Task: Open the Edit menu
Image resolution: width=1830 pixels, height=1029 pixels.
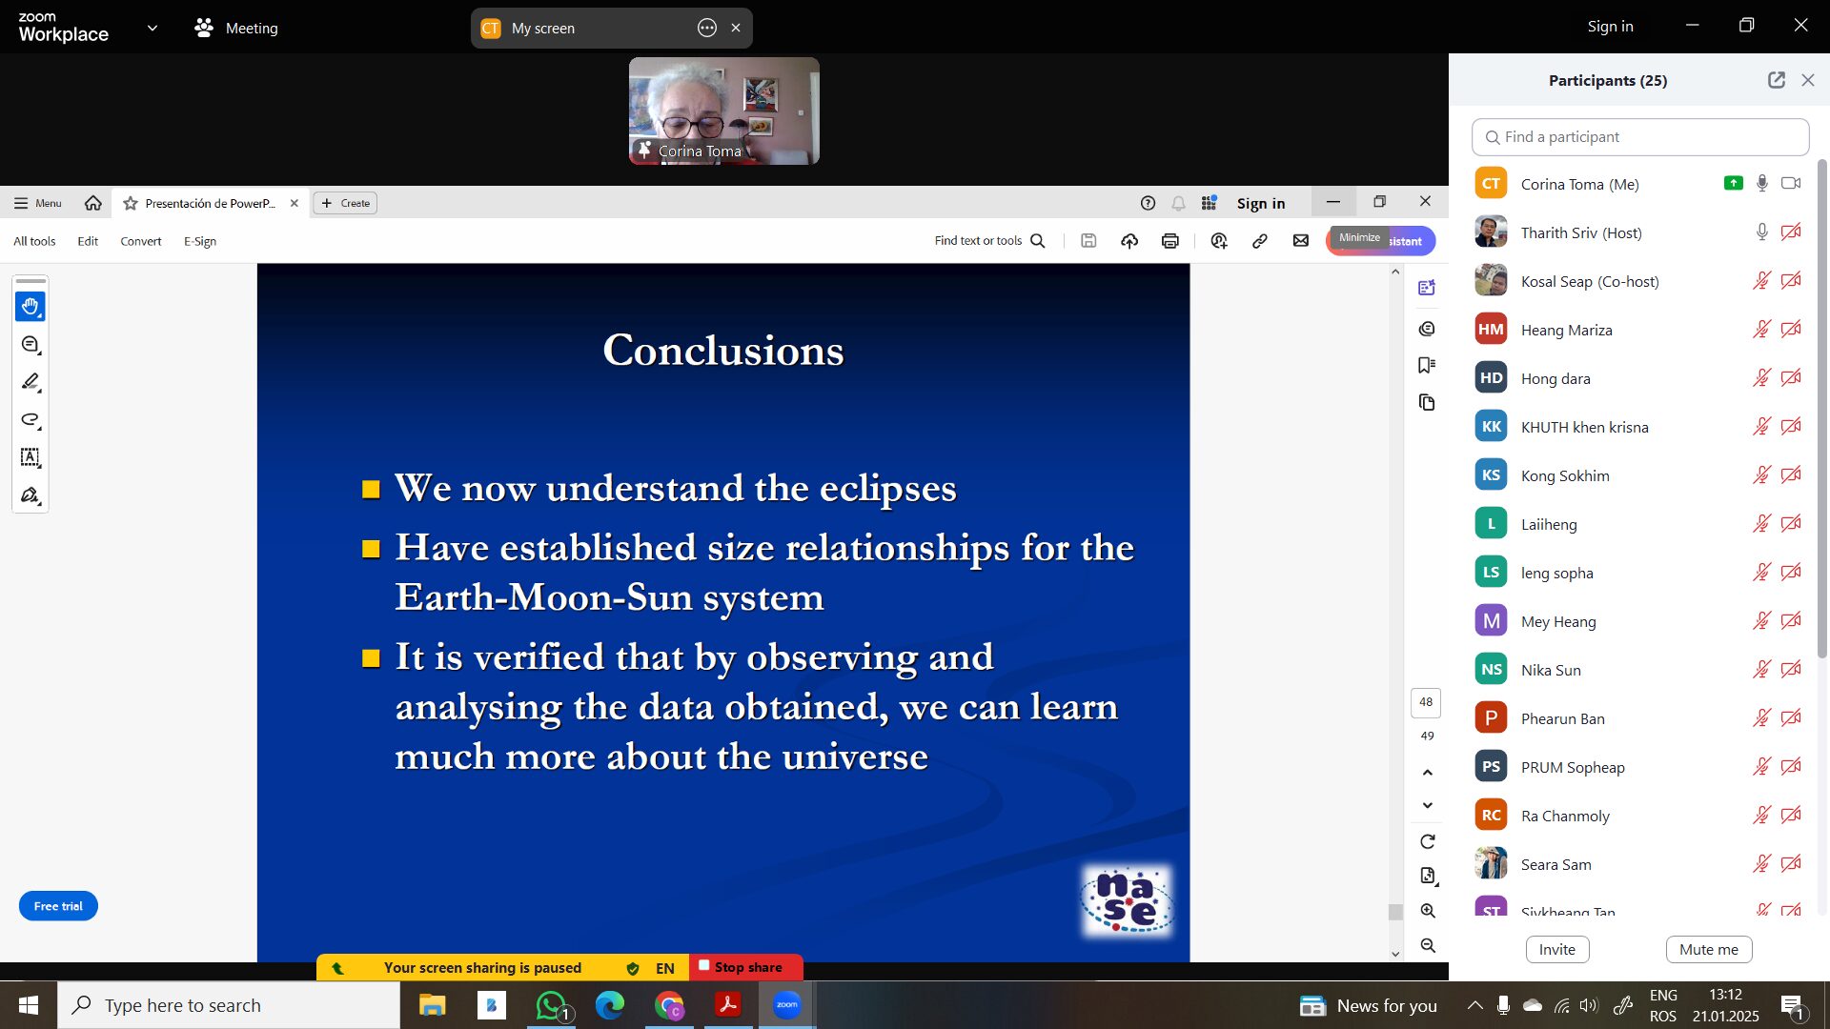Action: (x=88, y=241)
